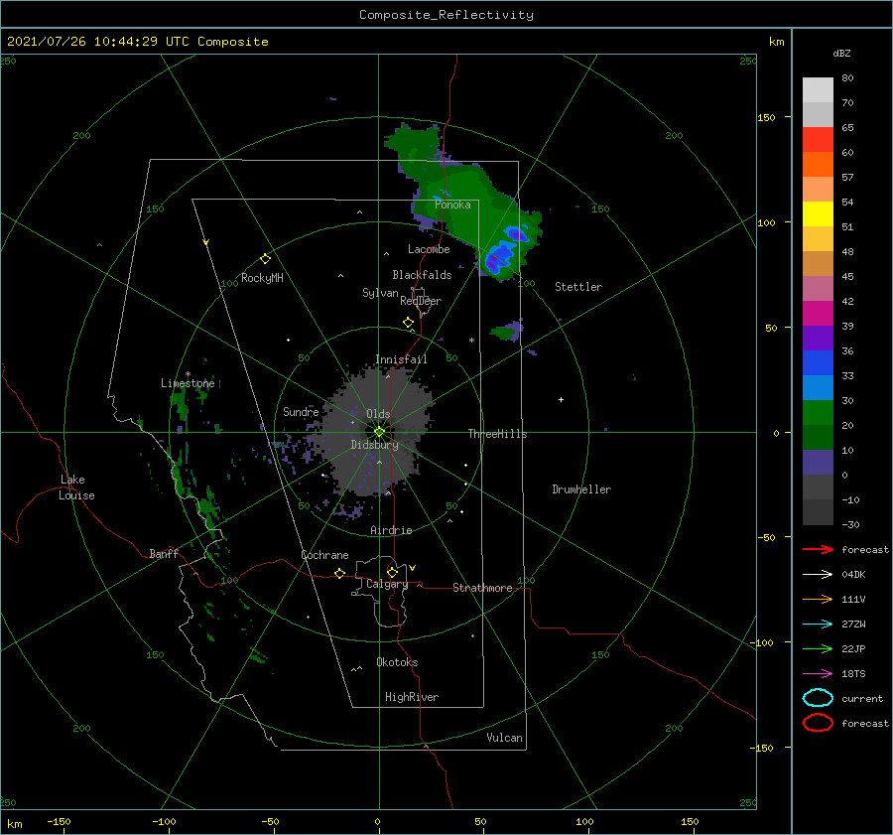This screenshot has width=893, height=835.
Task: Click the Ponoka city label
Action: pyautogui.click(x=452, y=205)
